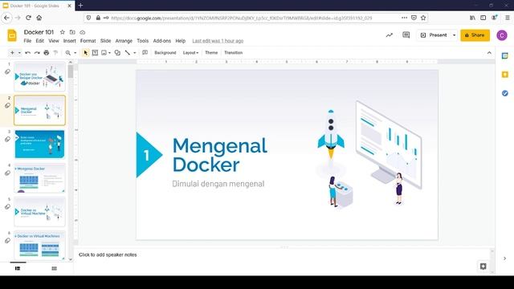Click the Explore button bottom right

pyautogui.click(x=483, y=266)
